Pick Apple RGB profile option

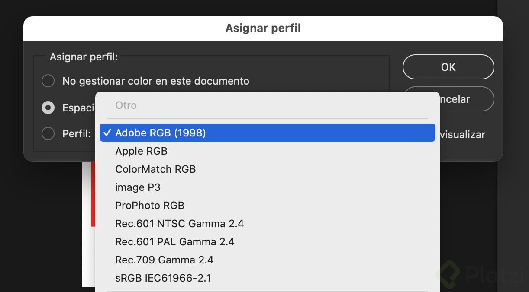(x=141, y=151)
